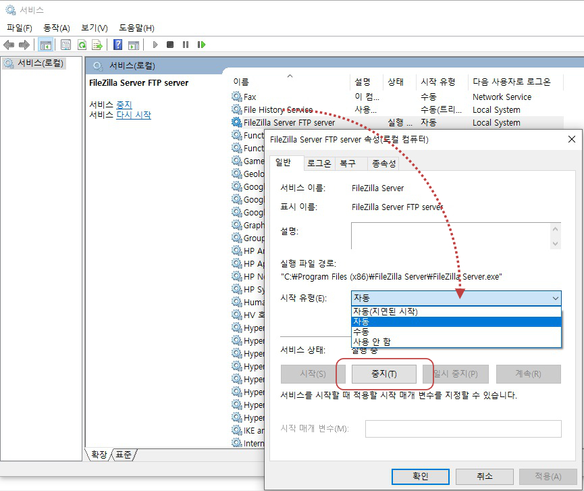Restart the service with the green restart icon

click(201, 45)
